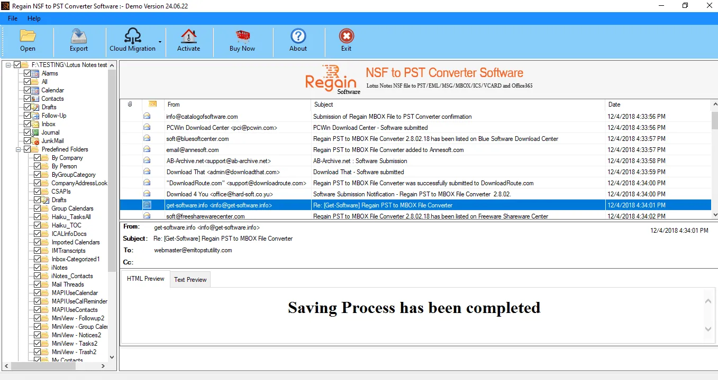Toggle the JunkMail folder checkbox
This screenshot has height=380, width=718.
pos(28,141)
